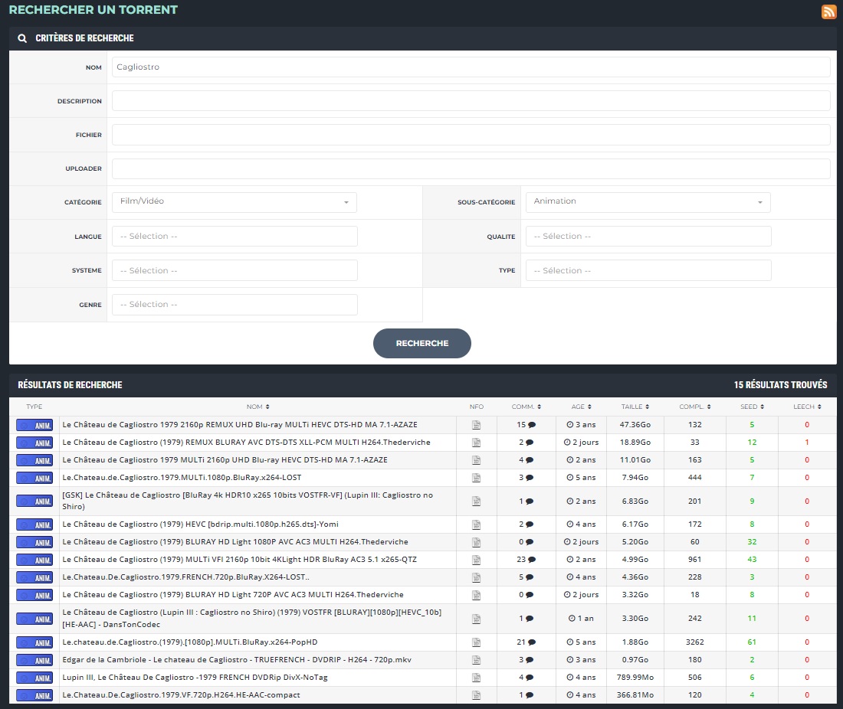
Task: Click ANIM badge on HD Light 1080P row
Action: (34, 542)
